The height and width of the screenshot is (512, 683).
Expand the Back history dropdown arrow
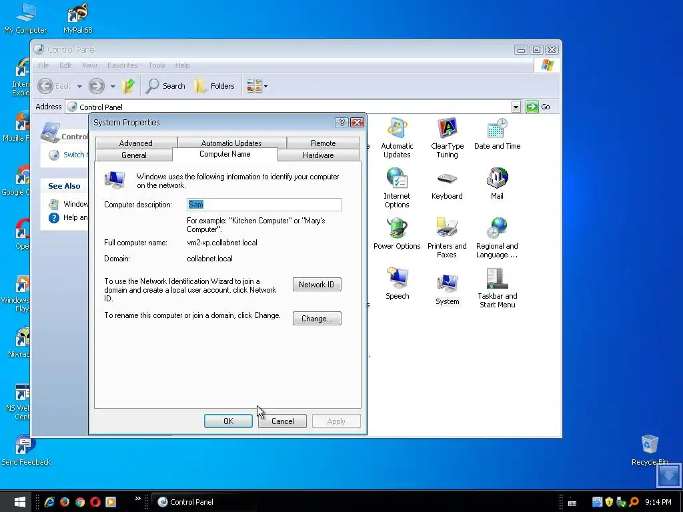[79, 86]
